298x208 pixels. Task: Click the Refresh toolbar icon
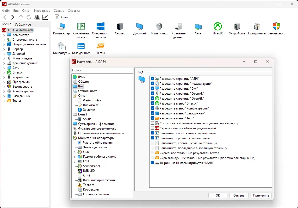pyautogui.click(x=29, y=17)
